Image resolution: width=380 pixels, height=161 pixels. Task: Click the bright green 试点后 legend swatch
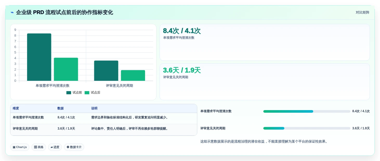[87, 93]
